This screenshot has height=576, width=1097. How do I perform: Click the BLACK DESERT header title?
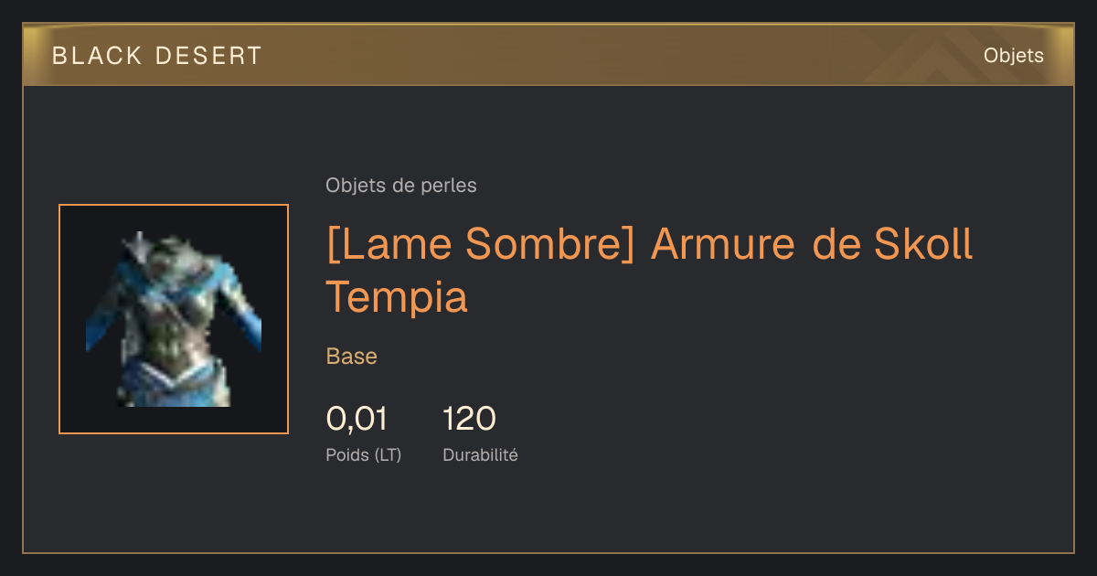(157, 56)
